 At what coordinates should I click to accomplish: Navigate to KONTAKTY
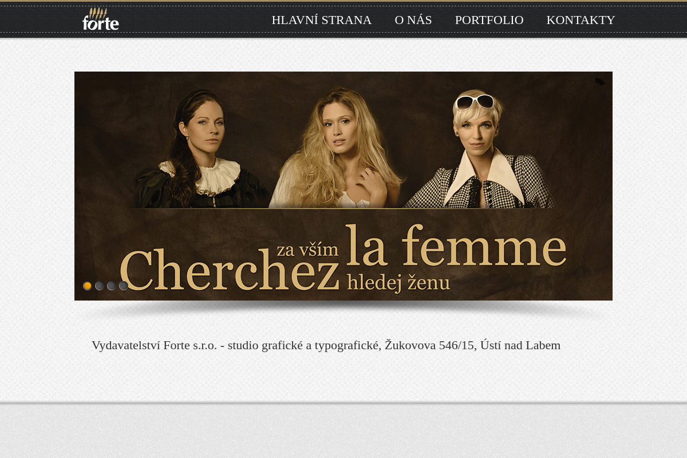pos(581,20)
